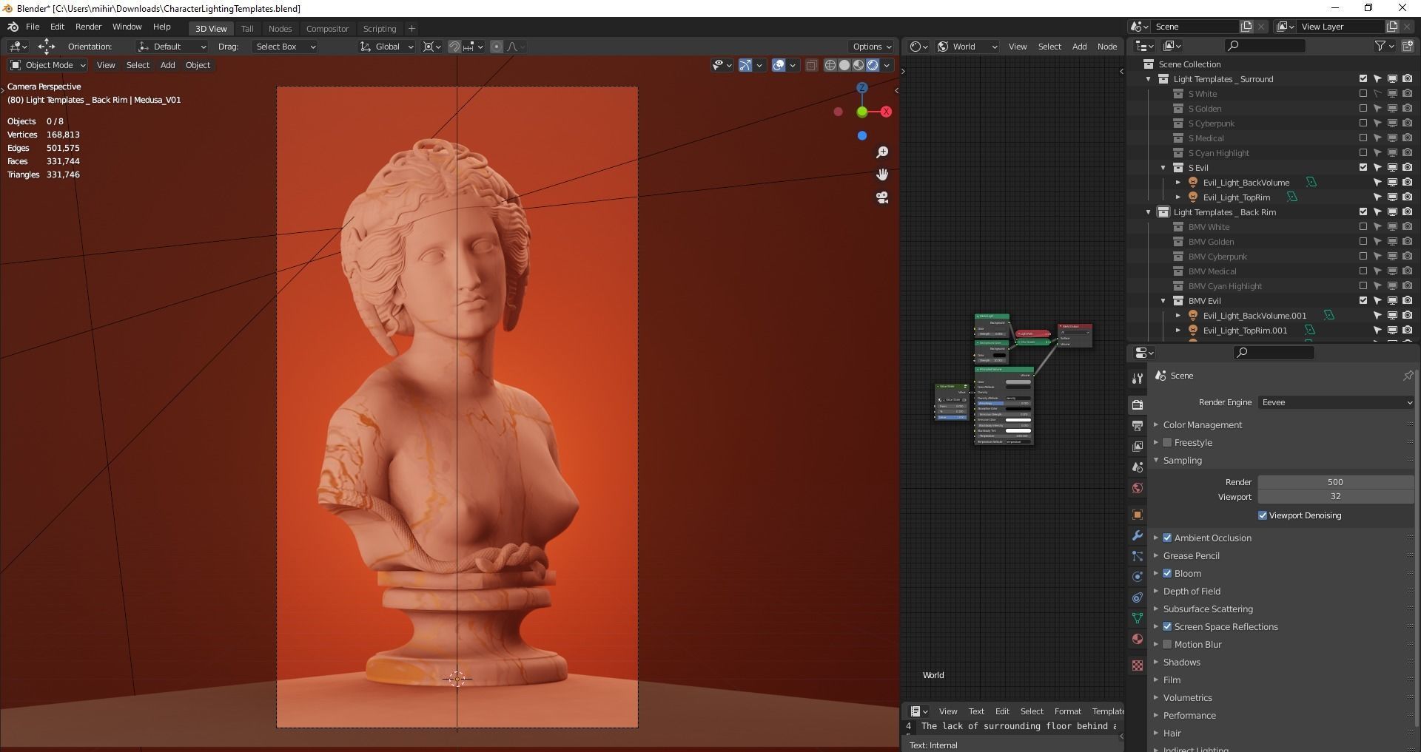Open the Tool properties tab icon
Image resolution: width=1421 pixels, height=752 pixels.
[x=1138, y=379]
